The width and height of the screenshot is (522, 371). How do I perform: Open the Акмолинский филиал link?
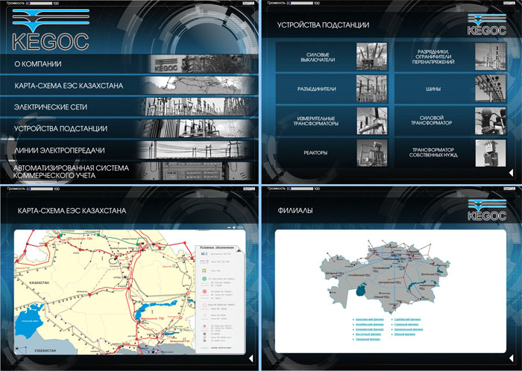pyautogui.click(x=370, y=320)
